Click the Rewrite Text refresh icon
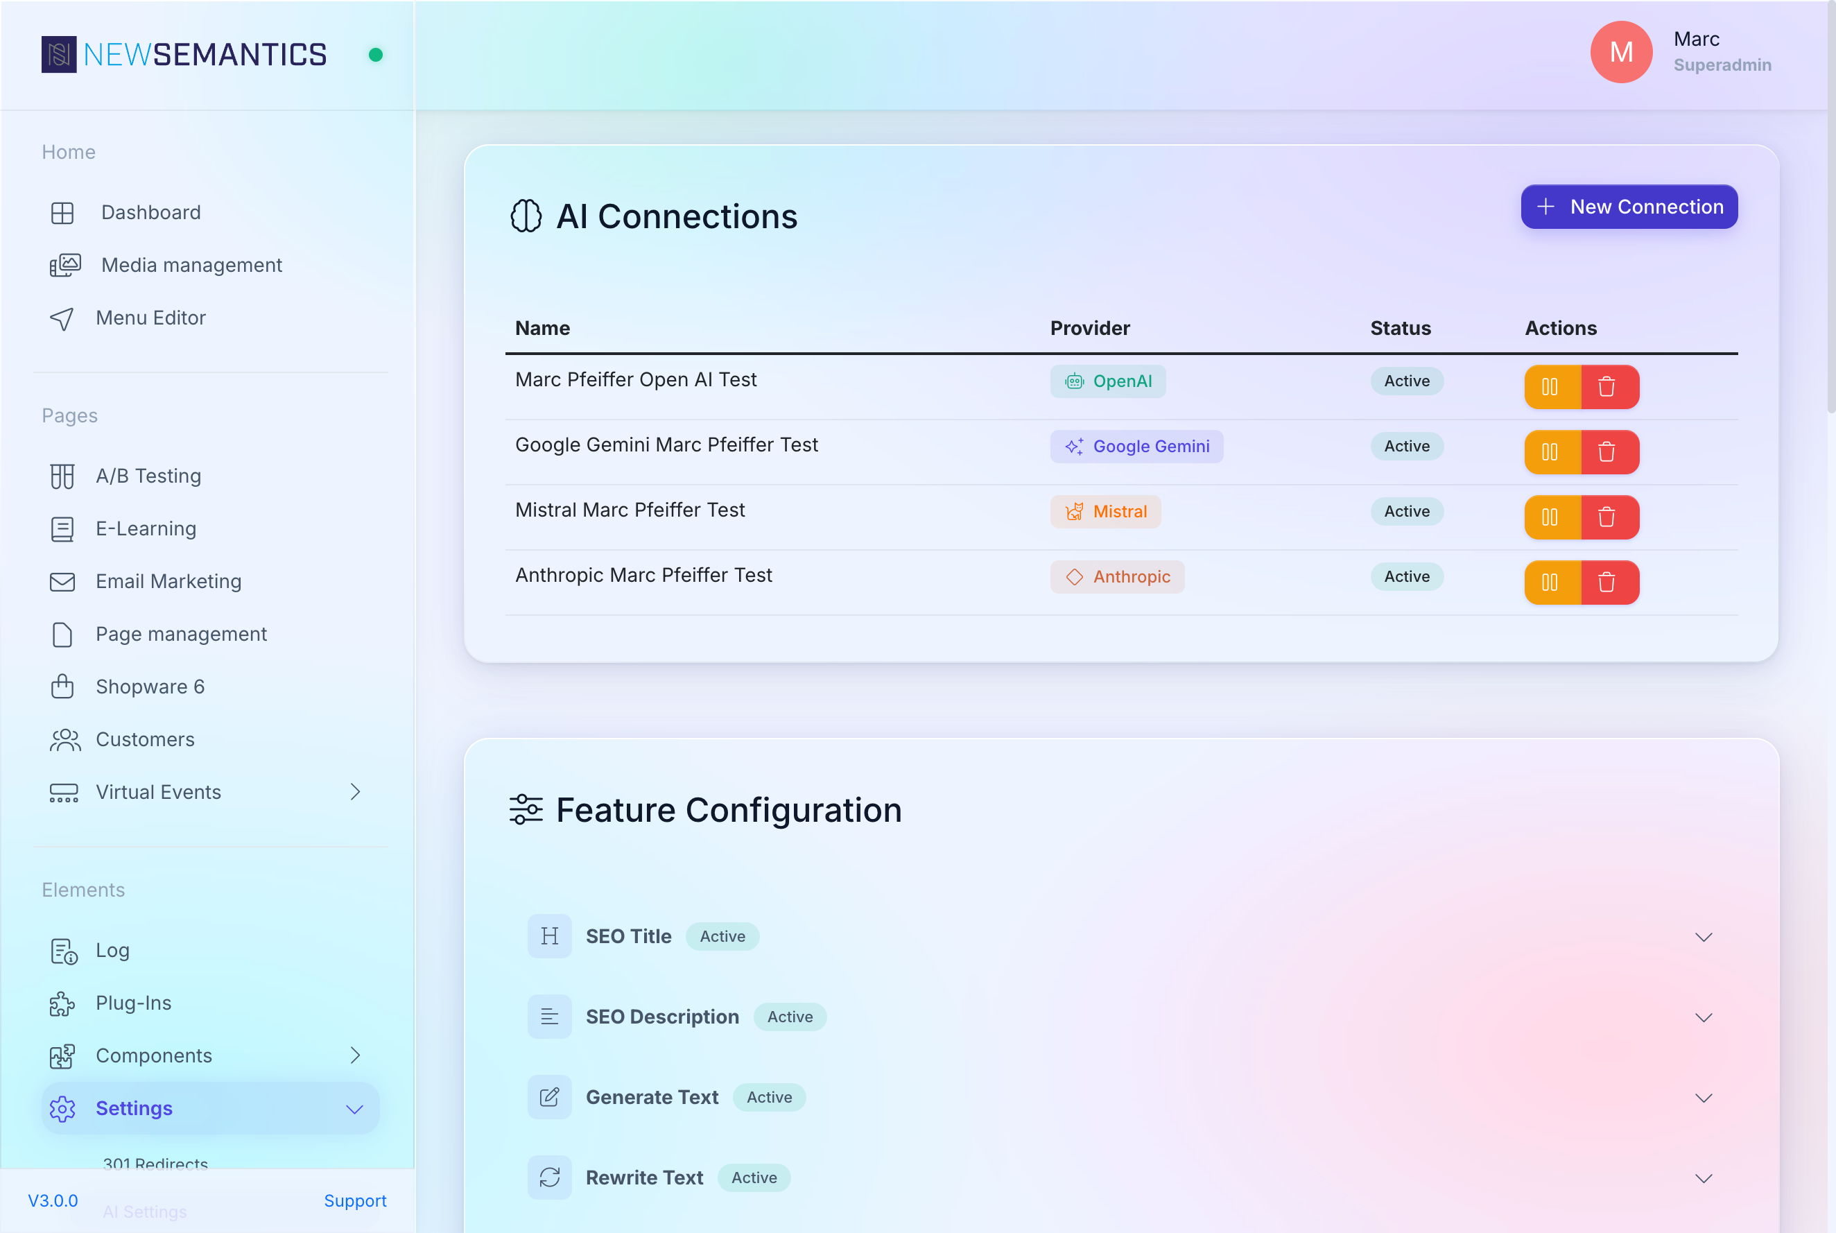This screenshot has width=1836, height=1233. [550, 1177]
